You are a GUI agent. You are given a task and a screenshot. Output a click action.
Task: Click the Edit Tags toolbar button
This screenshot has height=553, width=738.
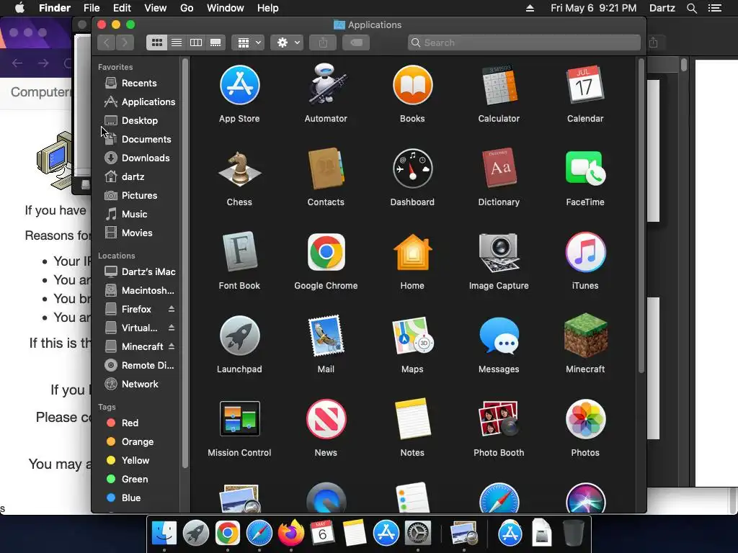pos(356,42)
